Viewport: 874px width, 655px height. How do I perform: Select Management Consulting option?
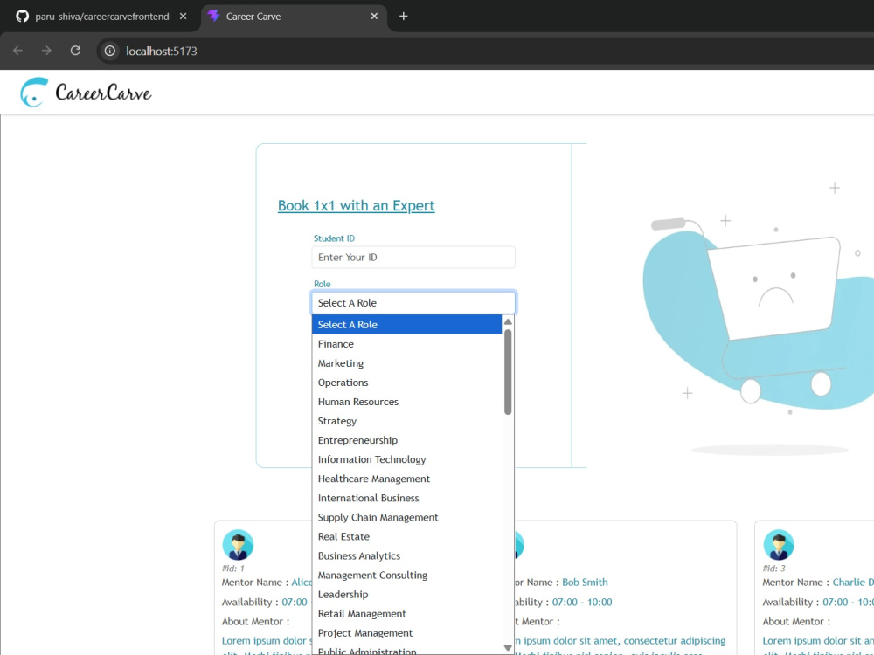(x=407, y=575)
